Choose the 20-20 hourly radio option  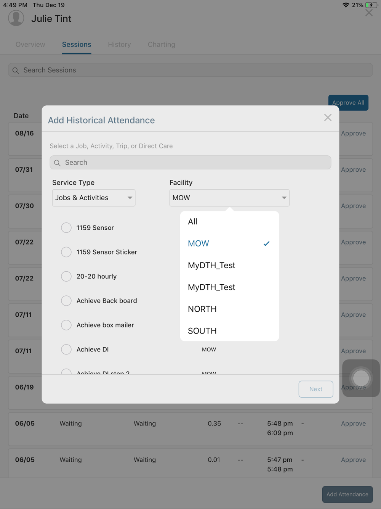[x=66, y=276]
